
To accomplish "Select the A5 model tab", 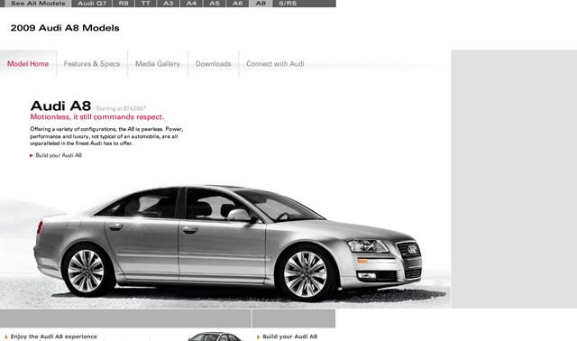I will [x=215, y=4].
